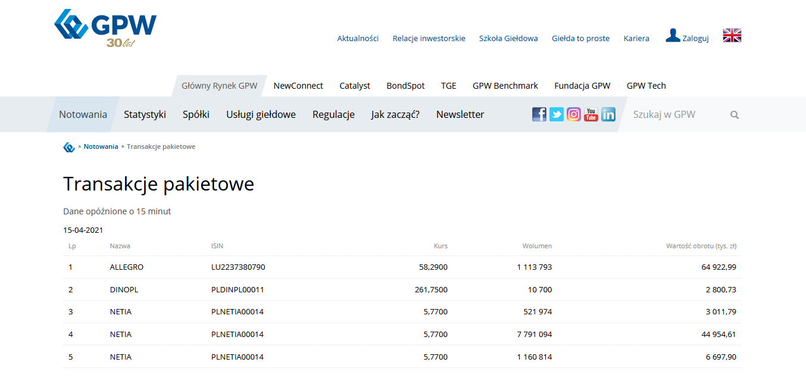Click ISIN PLDINPL00011

[x=238, y=290]
